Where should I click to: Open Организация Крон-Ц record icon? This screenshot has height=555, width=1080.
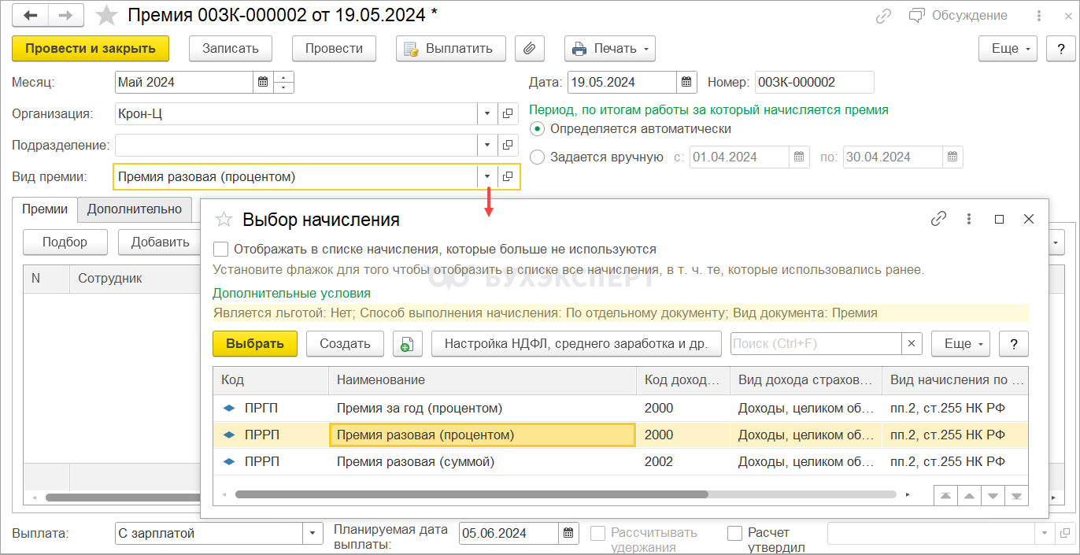508,113
